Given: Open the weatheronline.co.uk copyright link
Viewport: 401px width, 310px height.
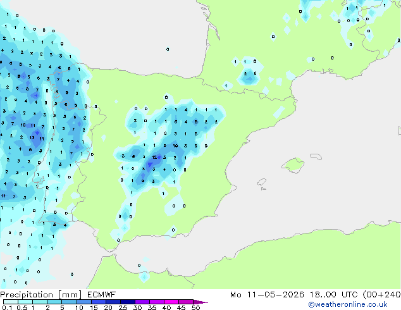Looking at the screenshot, I should tap(348, 304).
